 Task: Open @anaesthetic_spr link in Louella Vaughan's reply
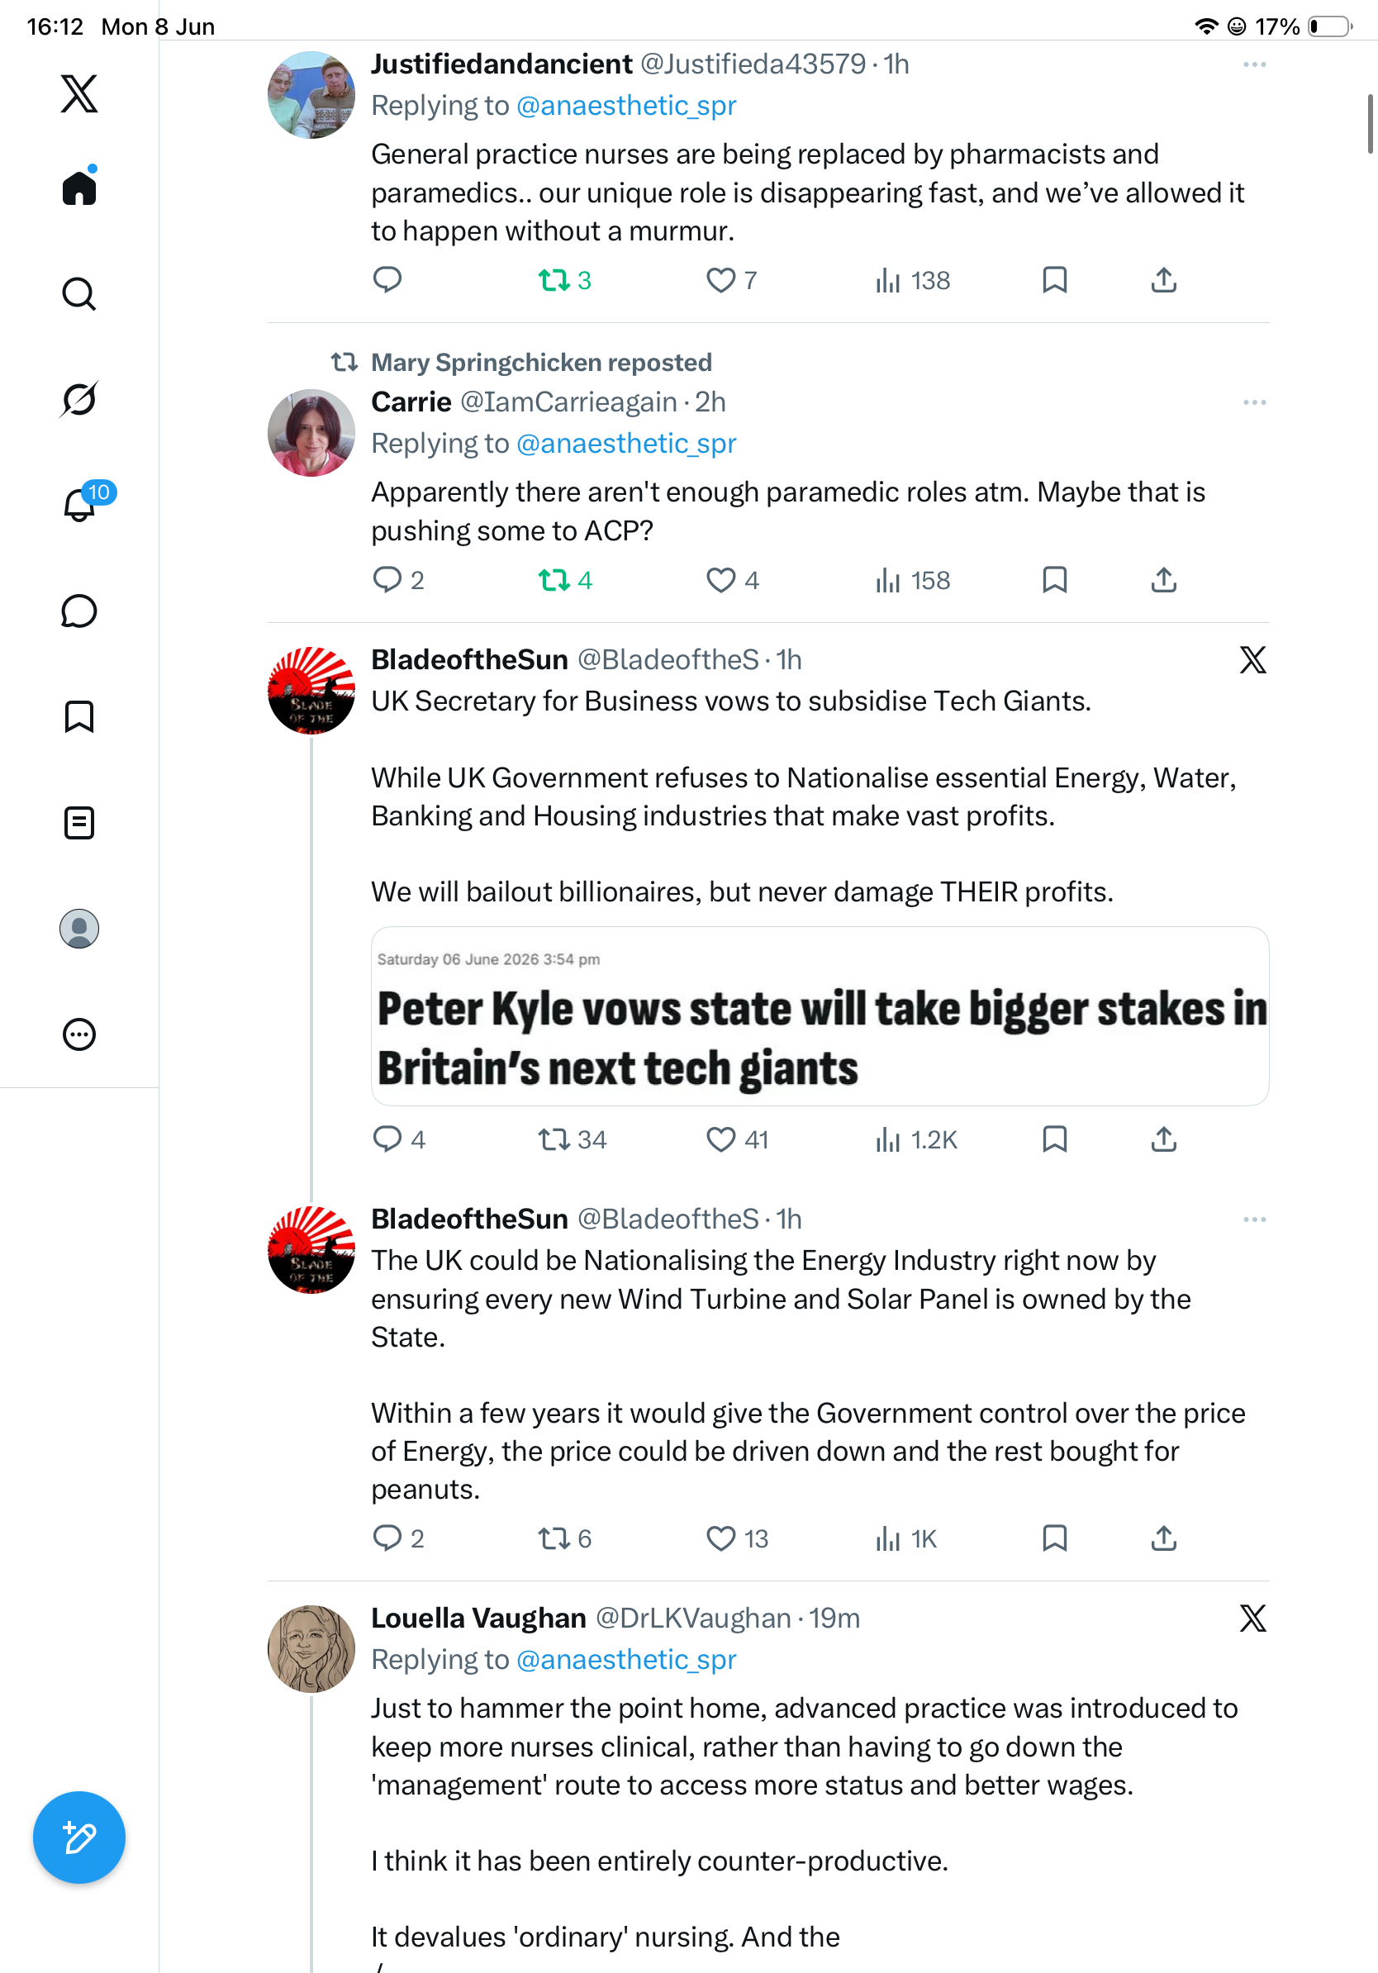coord(626,1659)
